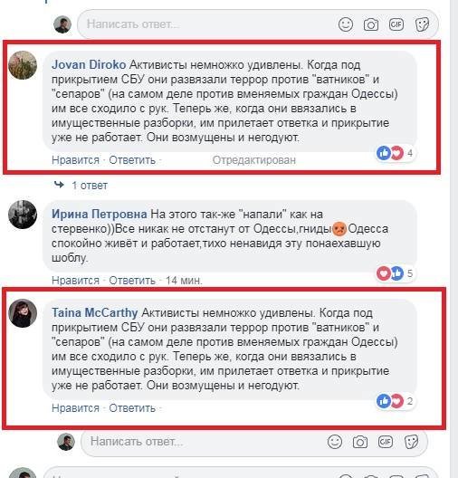This screenshot has height=478, width=458.
Task: View reactions count on Ирина Петровна's comment
Action: (396, 273)
